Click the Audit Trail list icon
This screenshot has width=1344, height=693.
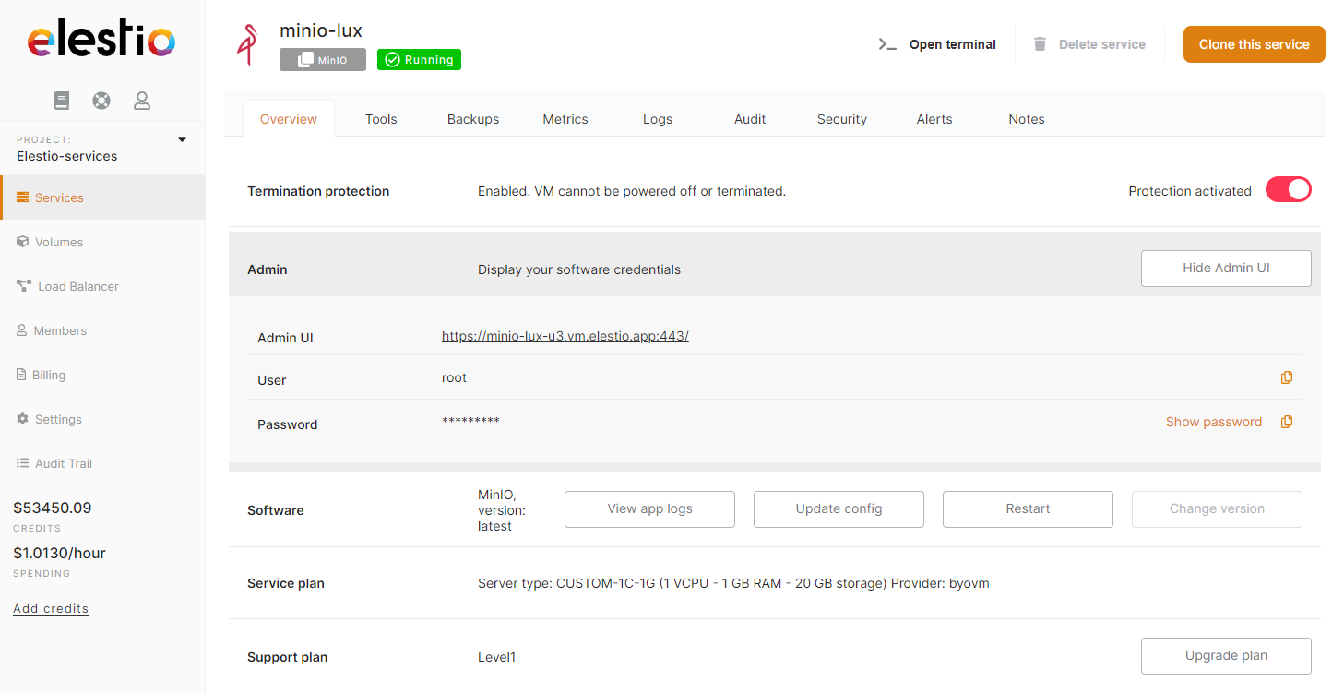[x=23, y=463]
